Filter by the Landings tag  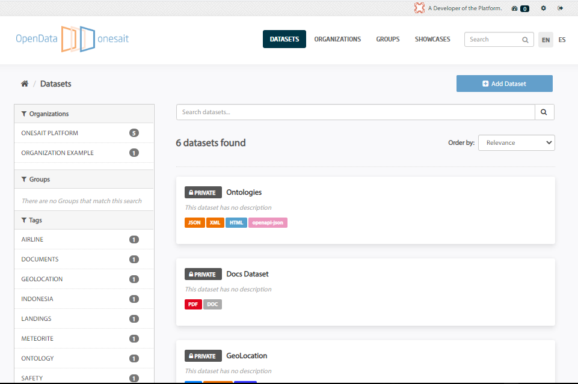[x=84, y=319]
